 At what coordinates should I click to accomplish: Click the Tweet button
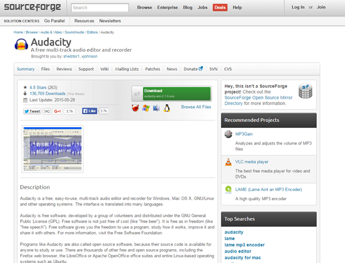[32, 111]
